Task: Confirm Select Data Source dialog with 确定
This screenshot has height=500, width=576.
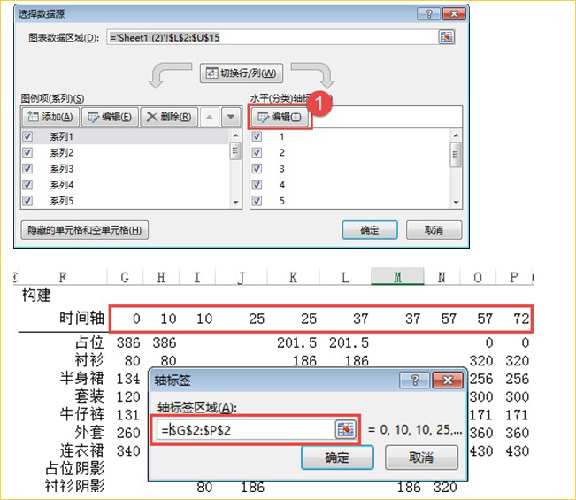Action: (370, 230)
